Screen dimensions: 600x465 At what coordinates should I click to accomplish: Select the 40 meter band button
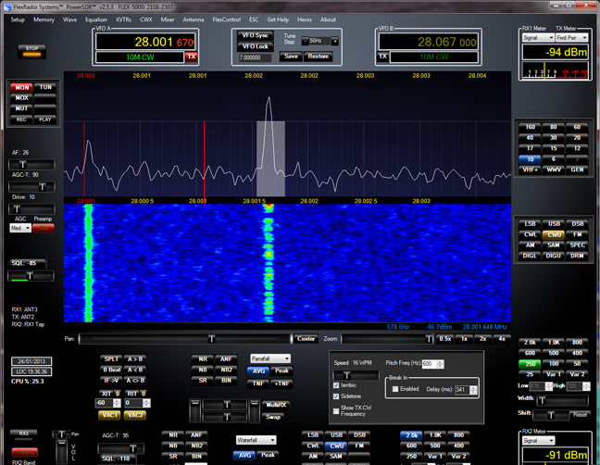(x=530, y=137)
